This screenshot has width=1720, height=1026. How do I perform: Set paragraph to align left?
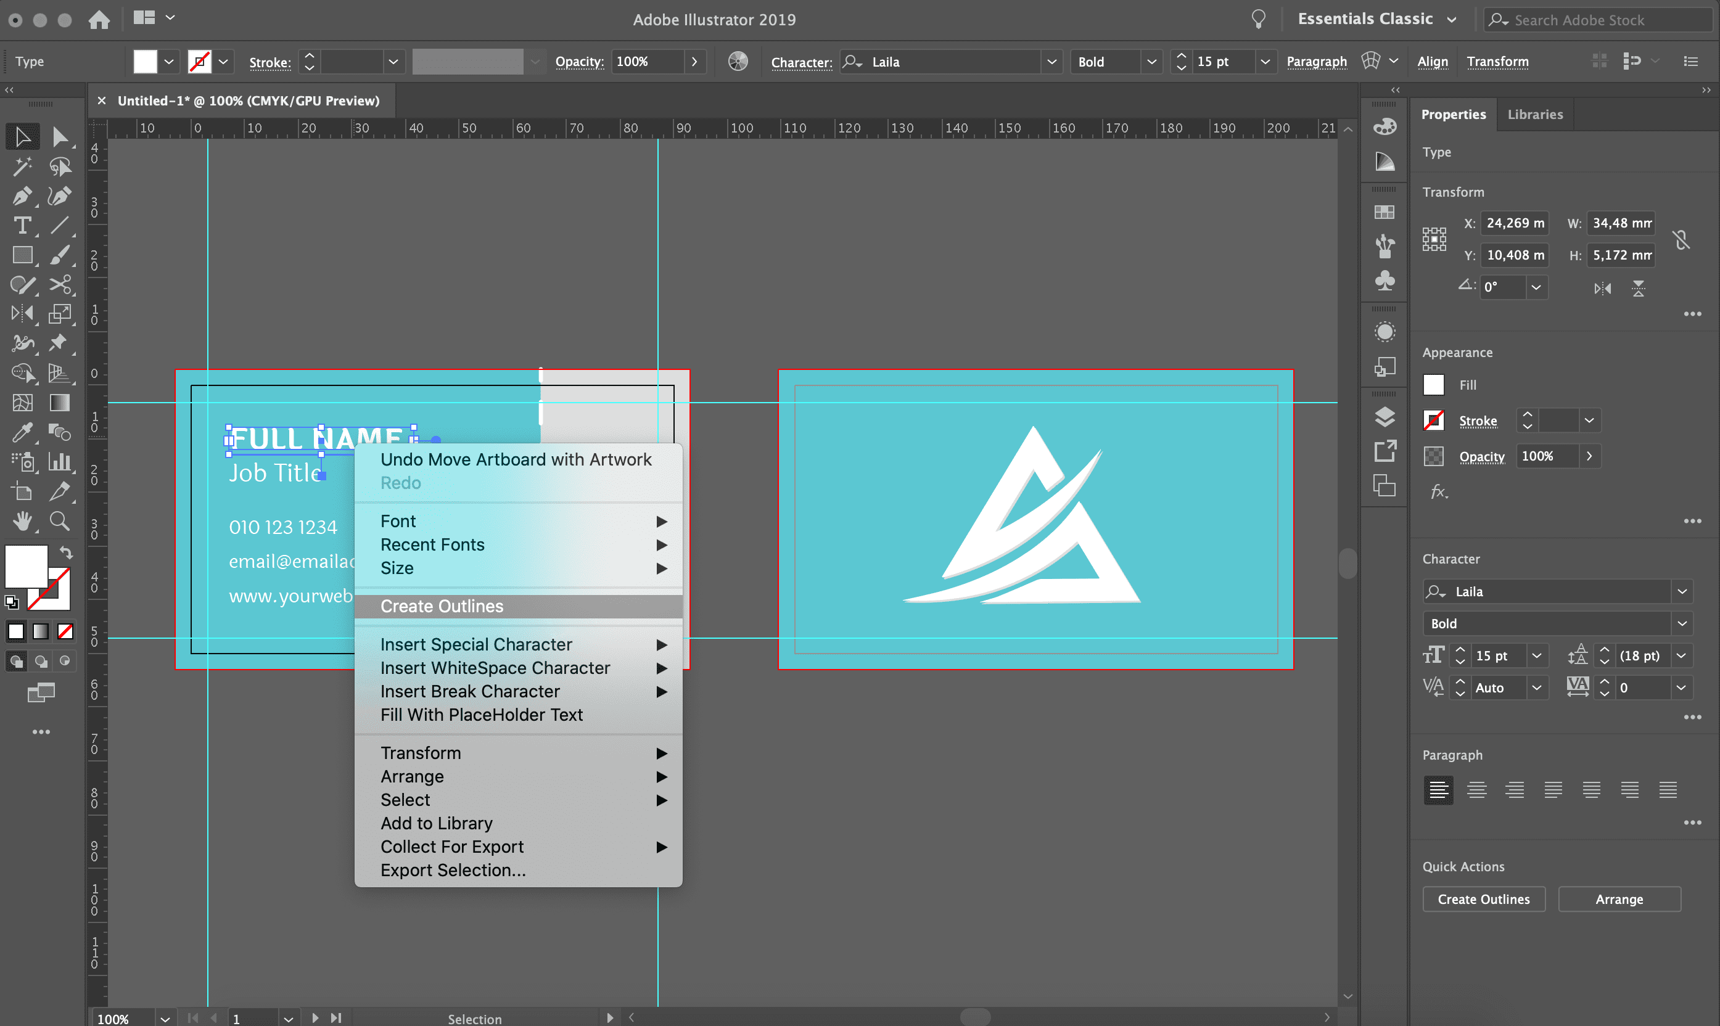(x=1438, y=790)
